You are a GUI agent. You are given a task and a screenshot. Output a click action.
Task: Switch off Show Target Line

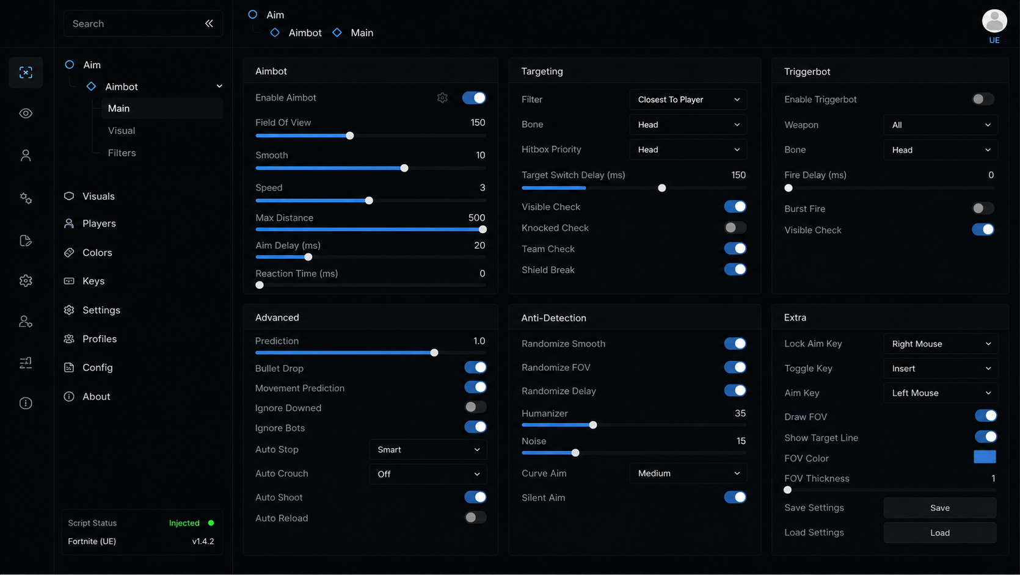[986, 437]
